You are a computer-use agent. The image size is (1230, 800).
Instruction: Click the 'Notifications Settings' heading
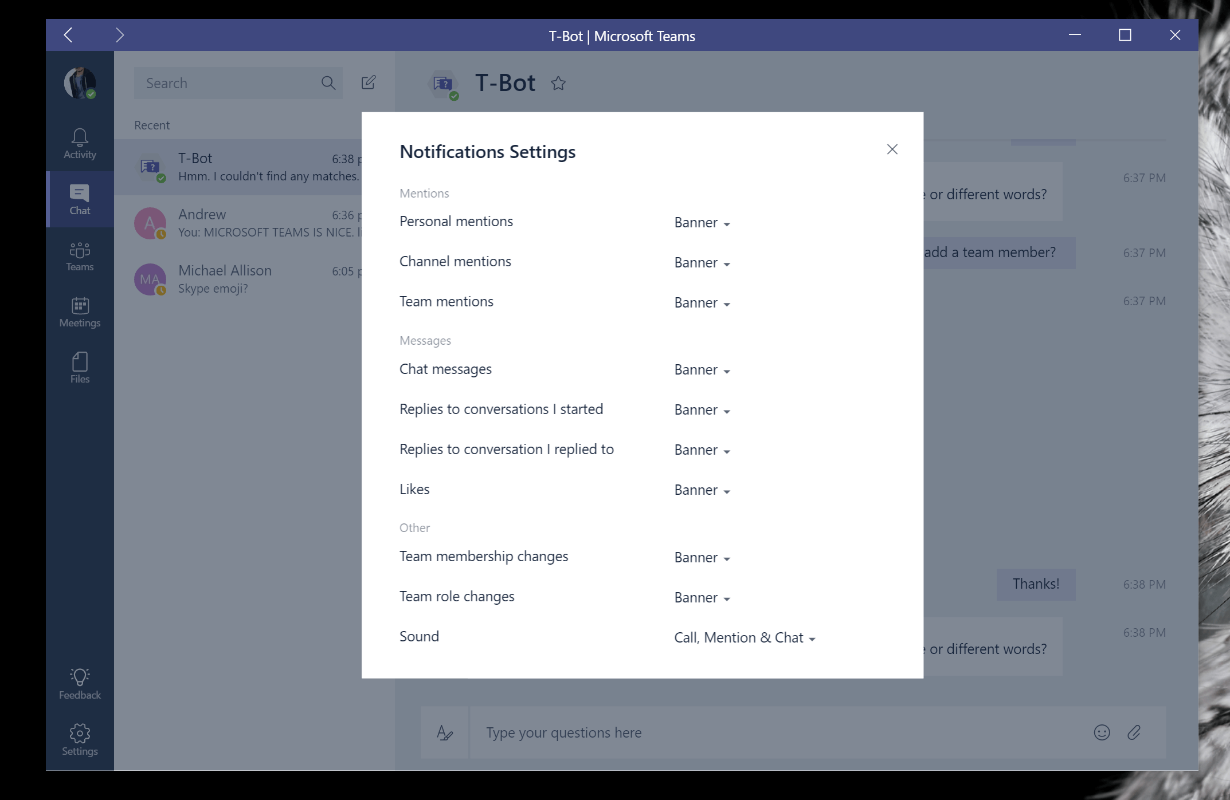click(x=487, y=152)
